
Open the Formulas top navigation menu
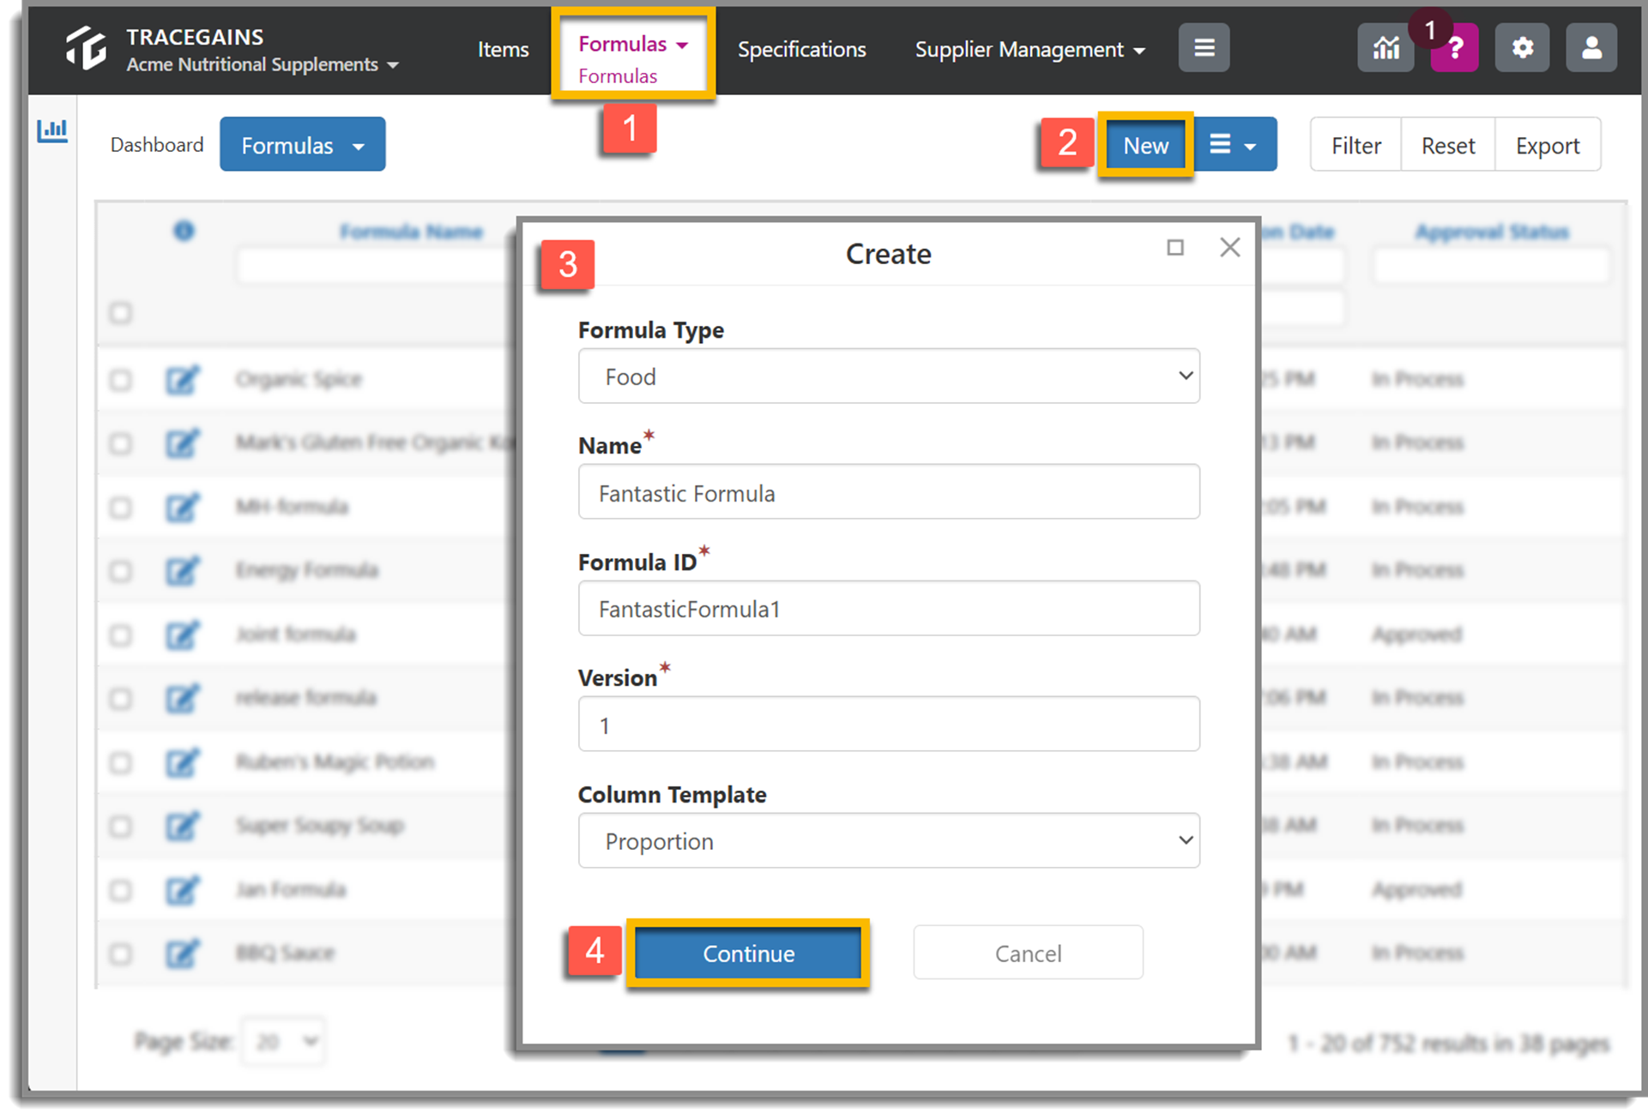tap(633, 44)
